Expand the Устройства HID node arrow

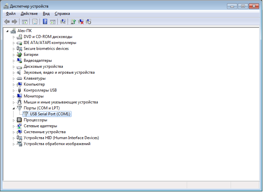14,138
